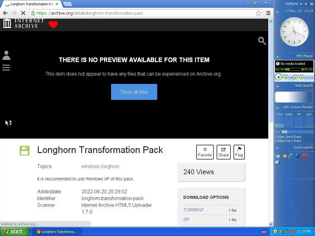This screenshot has width=315, height=236.
Task: Click the Longhorn Transforma... taskbar button
Action: [57, 232]
